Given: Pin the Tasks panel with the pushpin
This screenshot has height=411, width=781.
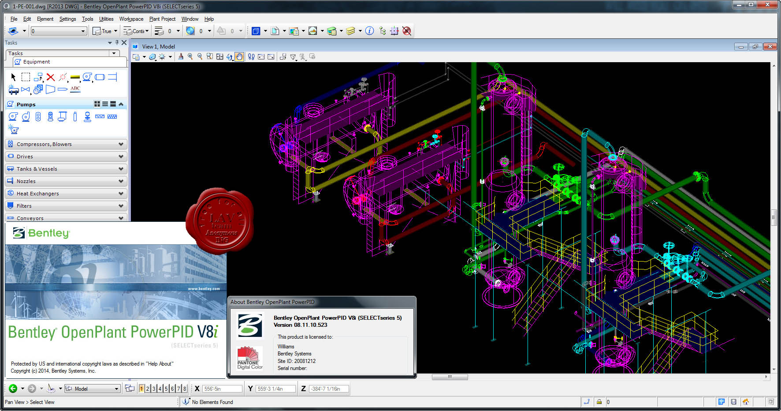Looking at the screenshot, I should [117, 43].
